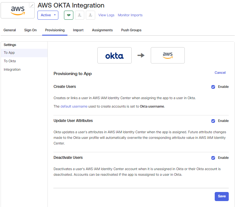Switch to the Sign On tab
The image size is (235, 207).
point(30,30)
